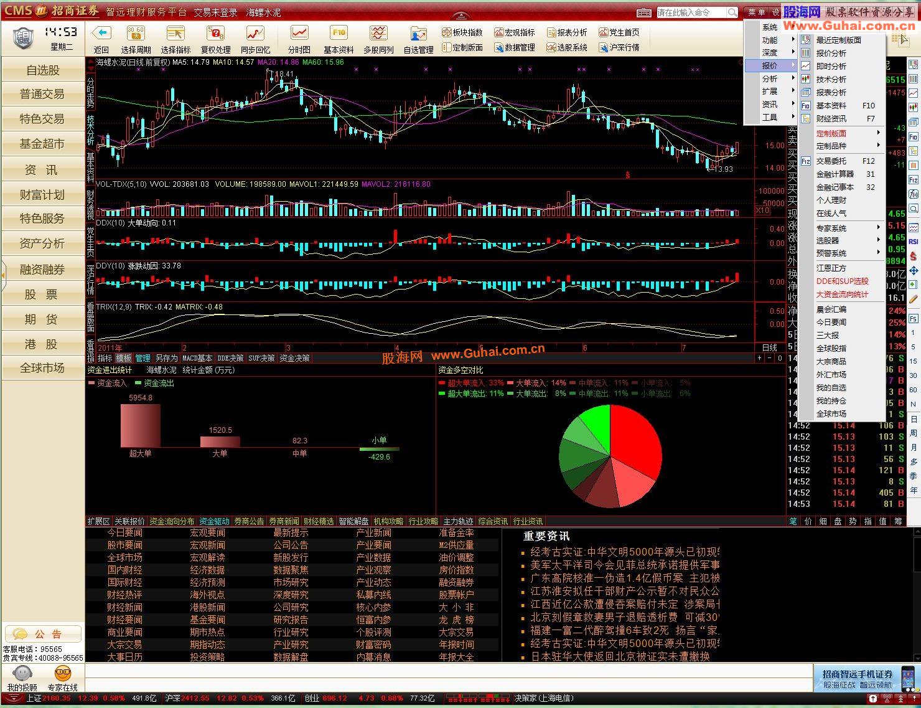Viewport: 921px width, 708px height.
Task: Open the 分时图 intraday chart icon
Action: pos(299,34)
